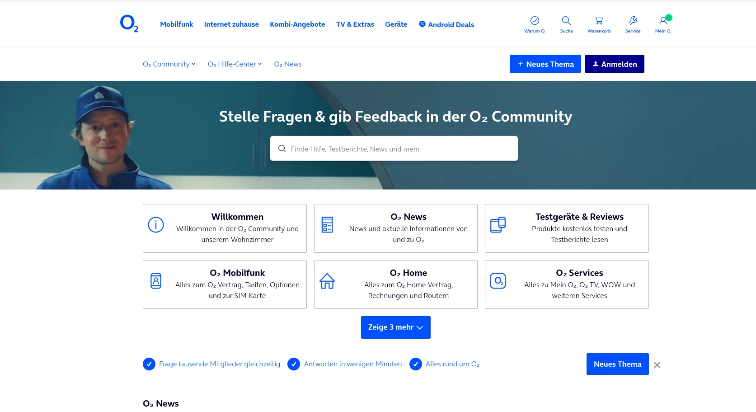Open the Willkommen category title
Screen dimensions: 756x412
237,217
